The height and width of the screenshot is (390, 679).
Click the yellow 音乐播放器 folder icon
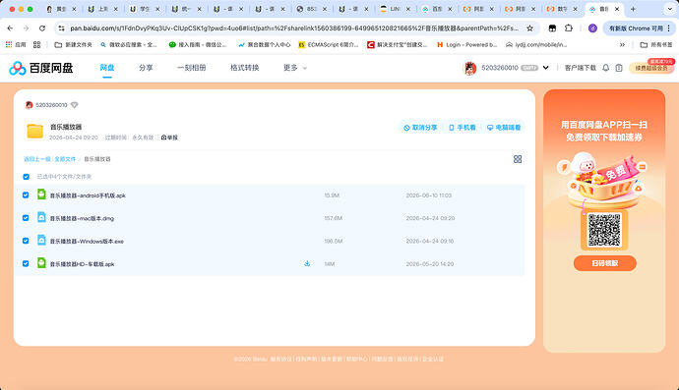coord(35,131)
